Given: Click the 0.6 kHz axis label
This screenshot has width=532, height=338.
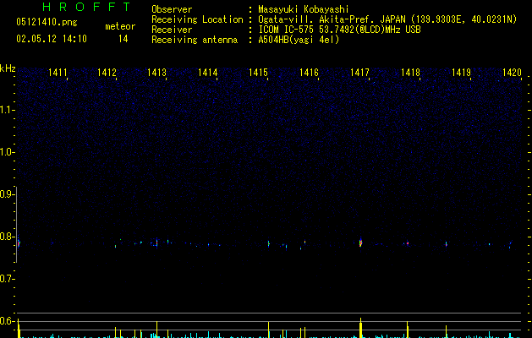Looking at the screenshot, I should point(7,321).
